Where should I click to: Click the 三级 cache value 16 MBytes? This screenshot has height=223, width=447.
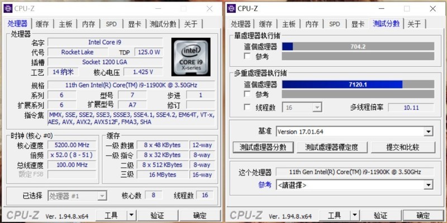click(162, 174)
